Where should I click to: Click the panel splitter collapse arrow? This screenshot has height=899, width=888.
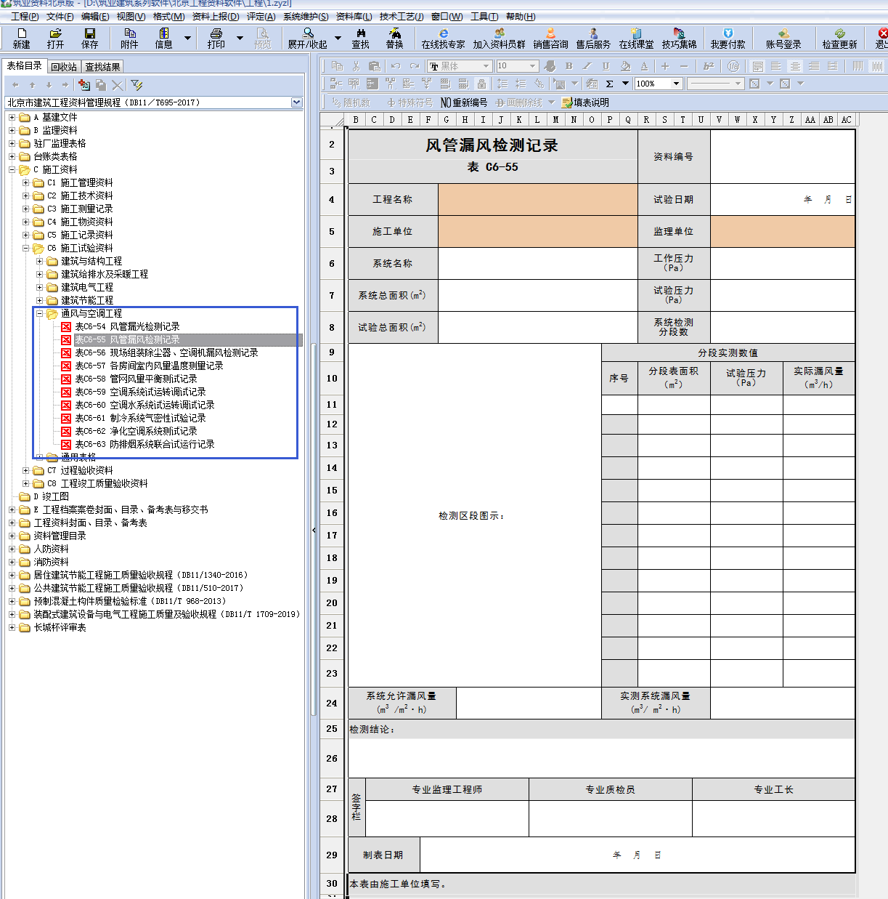314,531
